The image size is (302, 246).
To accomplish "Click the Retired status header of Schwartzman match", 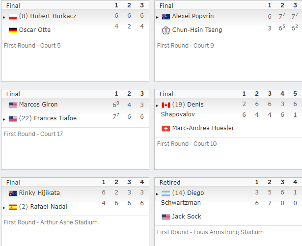I will pos(170,183).
